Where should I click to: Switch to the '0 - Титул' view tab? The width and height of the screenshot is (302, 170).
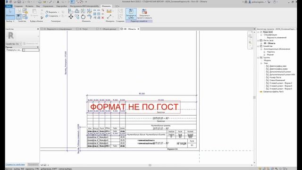pos(83,29)
